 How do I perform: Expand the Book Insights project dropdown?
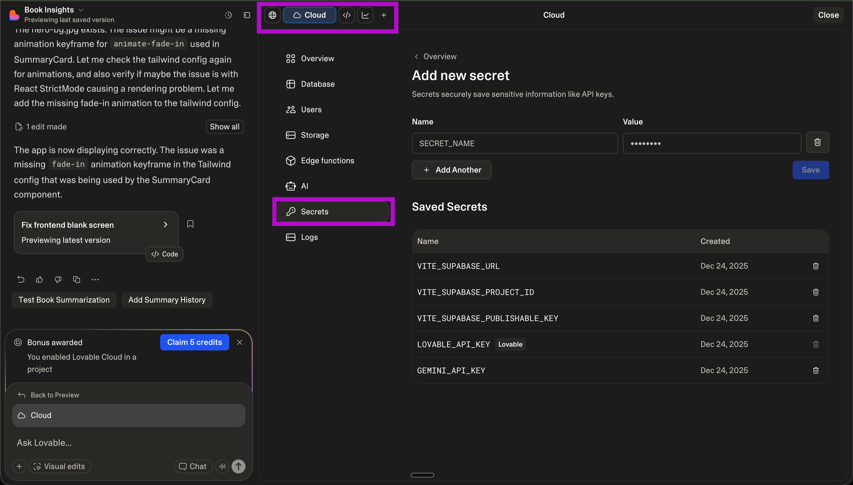pyautogui.click(x=81, y=10)
